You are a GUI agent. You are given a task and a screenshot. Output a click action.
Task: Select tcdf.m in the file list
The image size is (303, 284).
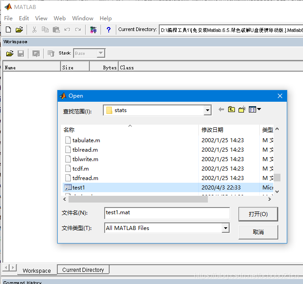pyautogui.click(x=81, y=169)
